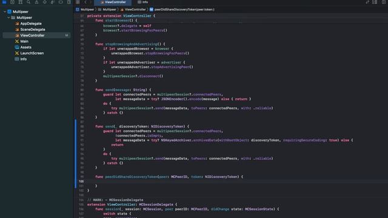Select the Multipeer project in navigator
Viewport: 388px width, 218px height.
tap(20, 12)
